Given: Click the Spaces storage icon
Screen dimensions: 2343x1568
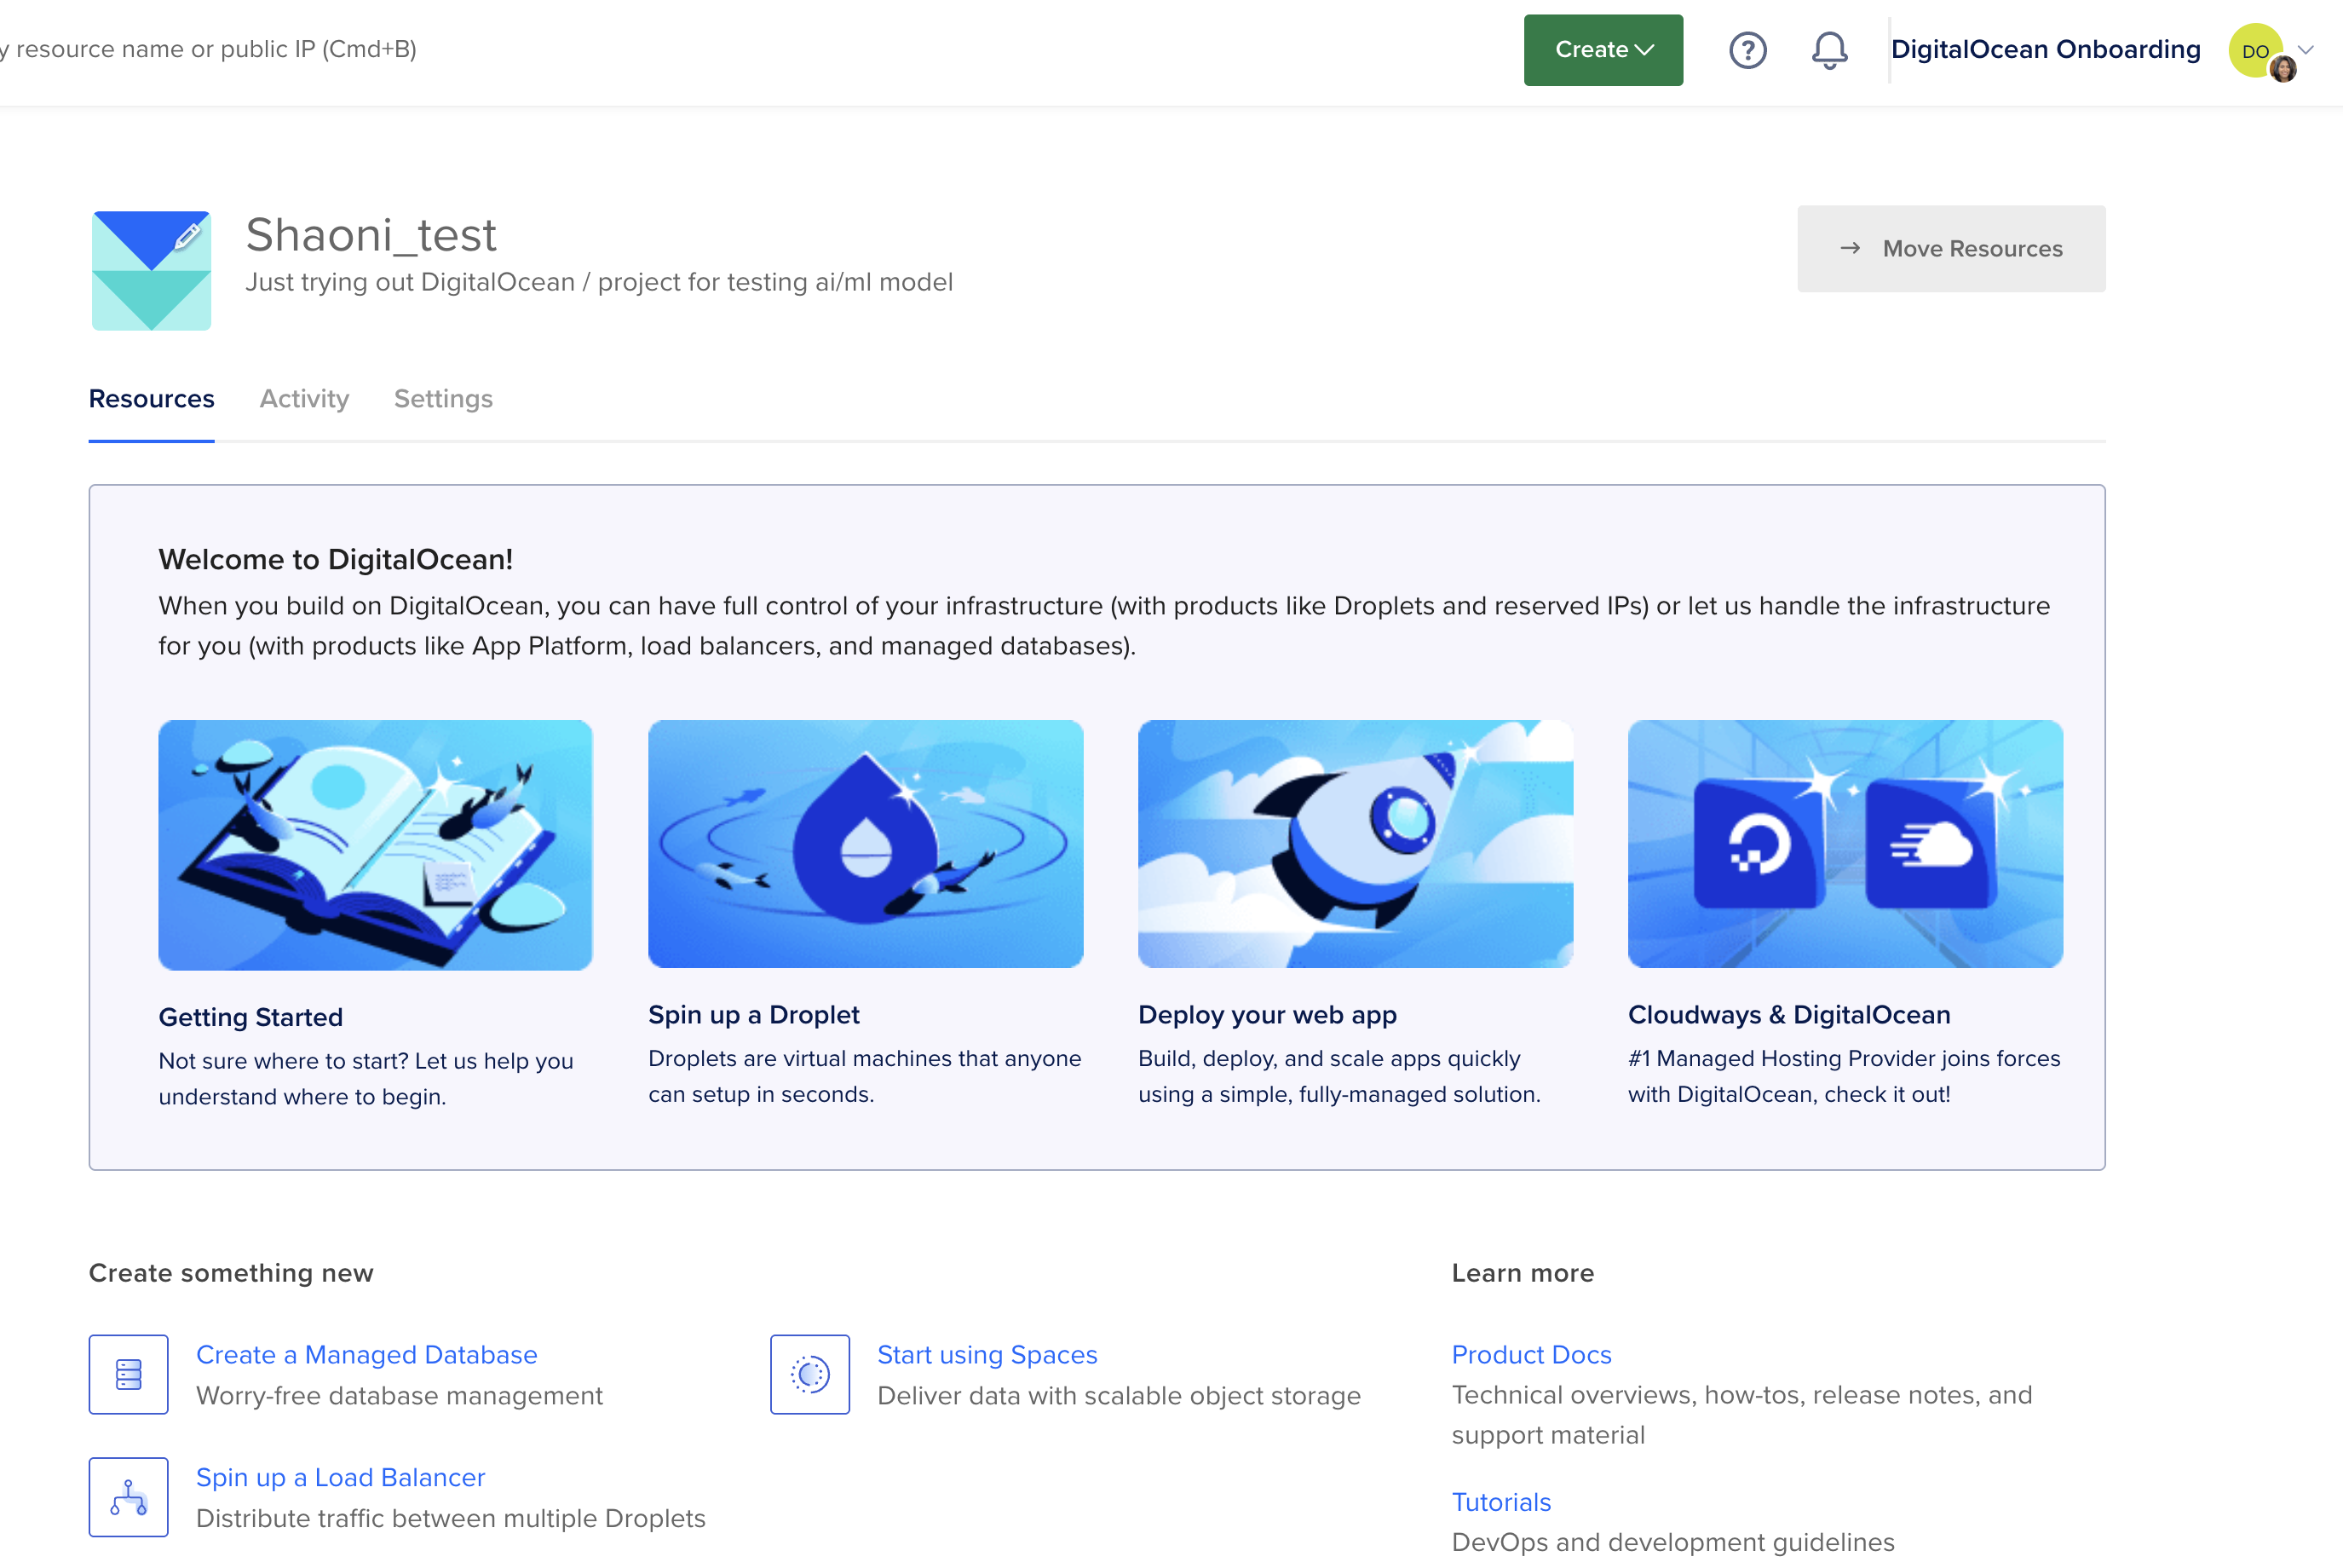Looking at the screenshot, I should coord(809,1374).
